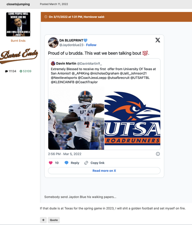This screenshot has height=225, width=192.
Task: Open DA BLUEPRINT profile avatar
Action: pyautogui.click(x=53, y=43)
